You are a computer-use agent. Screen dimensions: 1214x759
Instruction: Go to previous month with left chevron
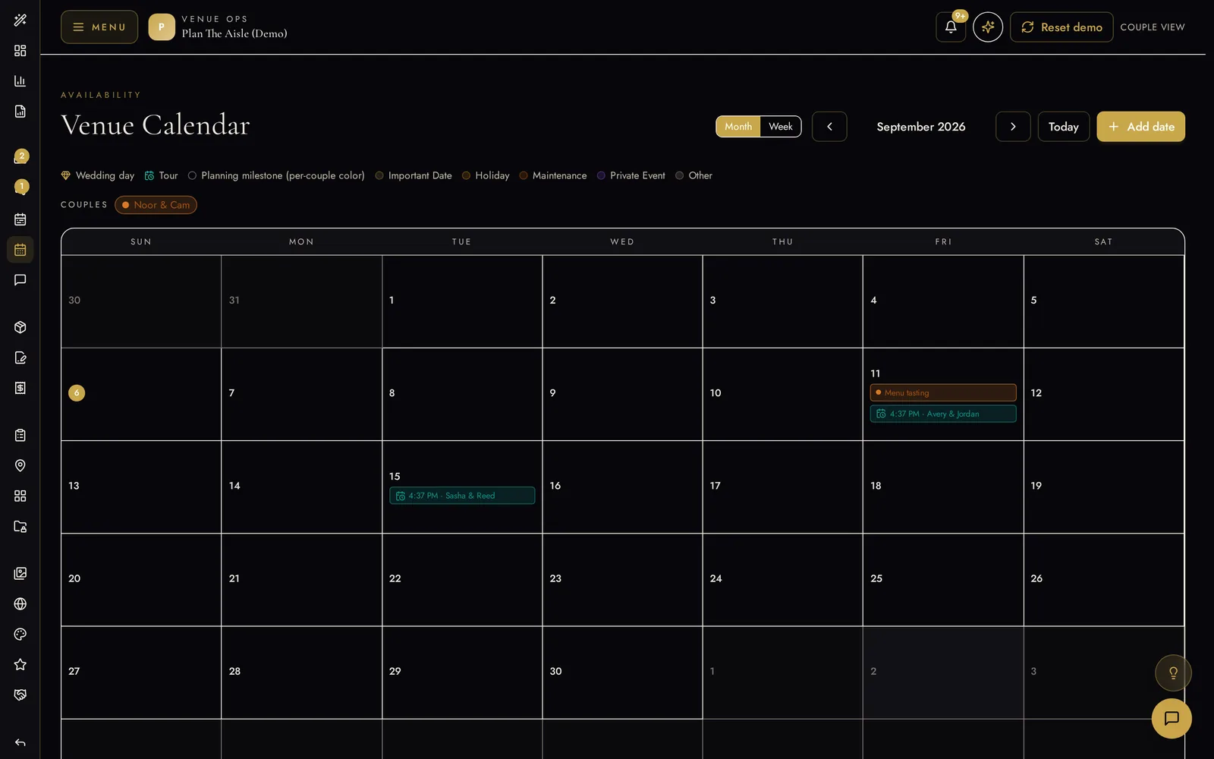tap(829, 127)
